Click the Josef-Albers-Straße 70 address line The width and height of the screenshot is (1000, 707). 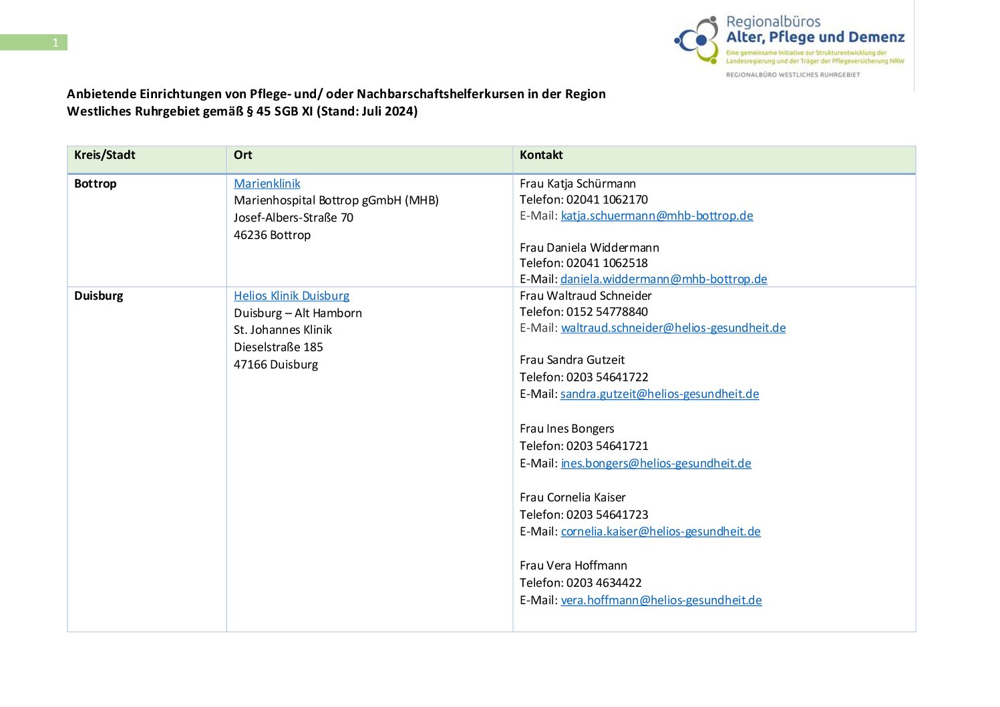pyautogui.click(x=293, y=218)
